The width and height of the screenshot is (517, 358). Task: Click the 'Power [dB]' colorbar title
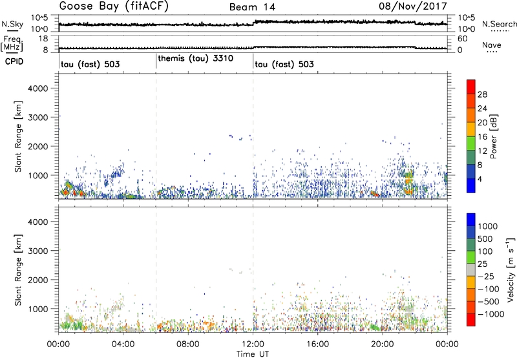pos(493,136)
